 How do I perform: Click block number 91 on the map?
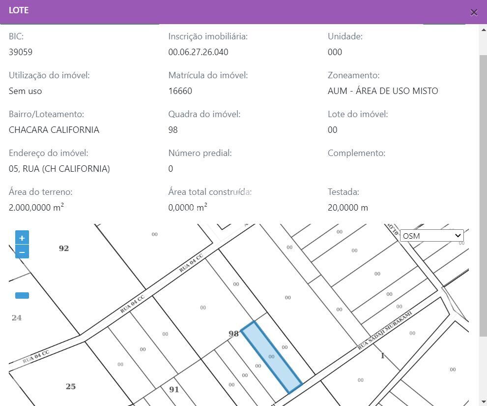click(x=174, y=389)
